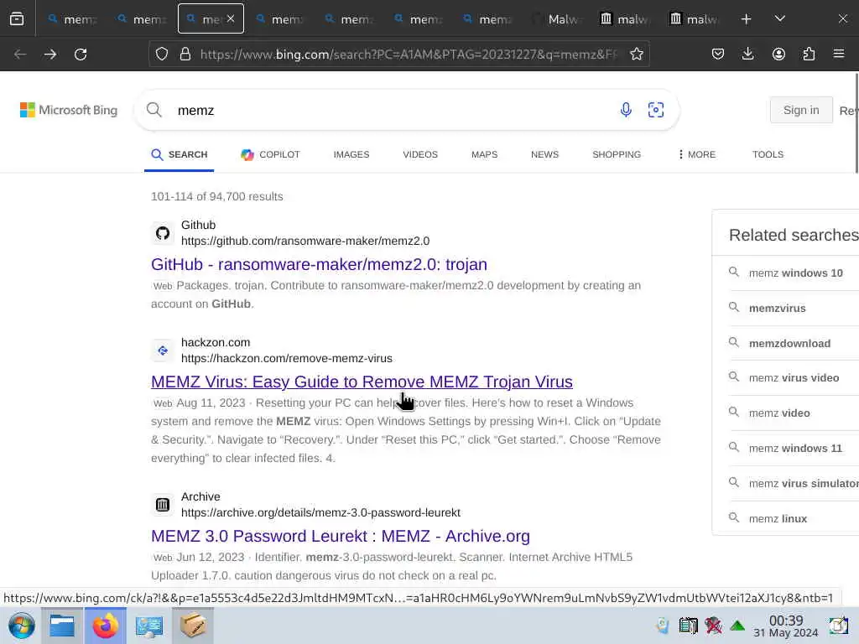Reload the current Bing page
Viewport: 859px width, 644px height.
tap(81, 55)
